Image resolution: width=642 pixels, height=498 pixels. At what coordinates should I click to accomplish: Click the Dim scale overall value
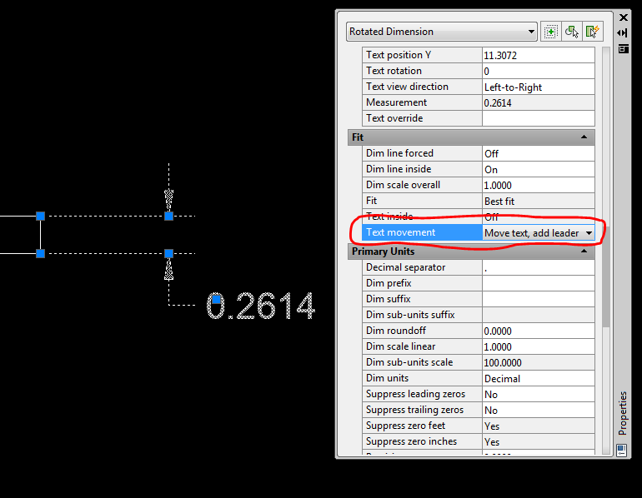click(x=538, y=185)
